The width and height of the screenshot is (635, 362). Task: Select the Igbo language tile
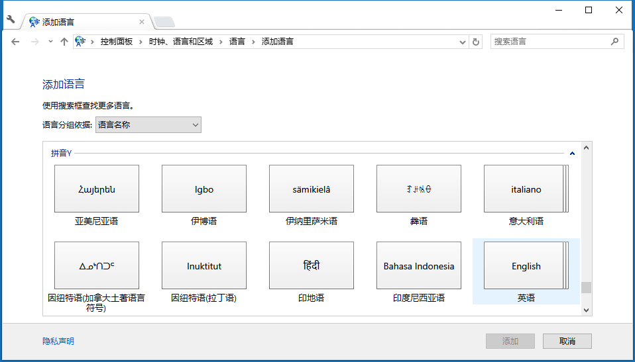[x=204, y=189]
